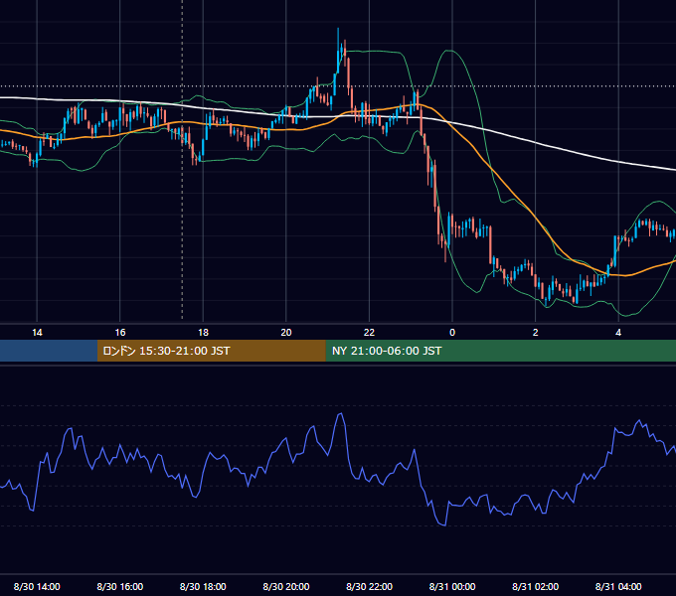Click hour label 2 on price chart axis

[536, 333]
